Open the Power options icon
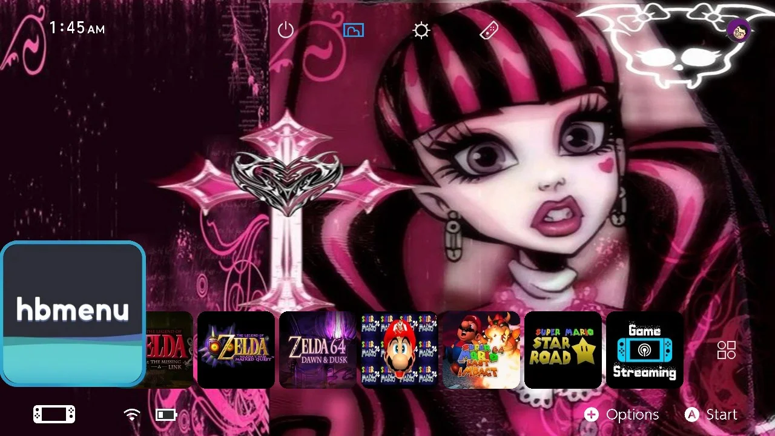The image size is (775, 436). (286, 30)
